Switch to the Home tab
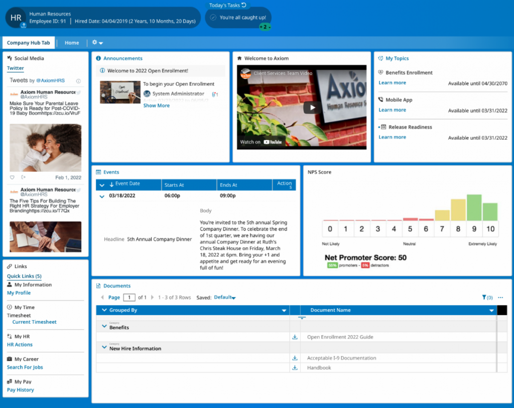 (x=72, y=43)
